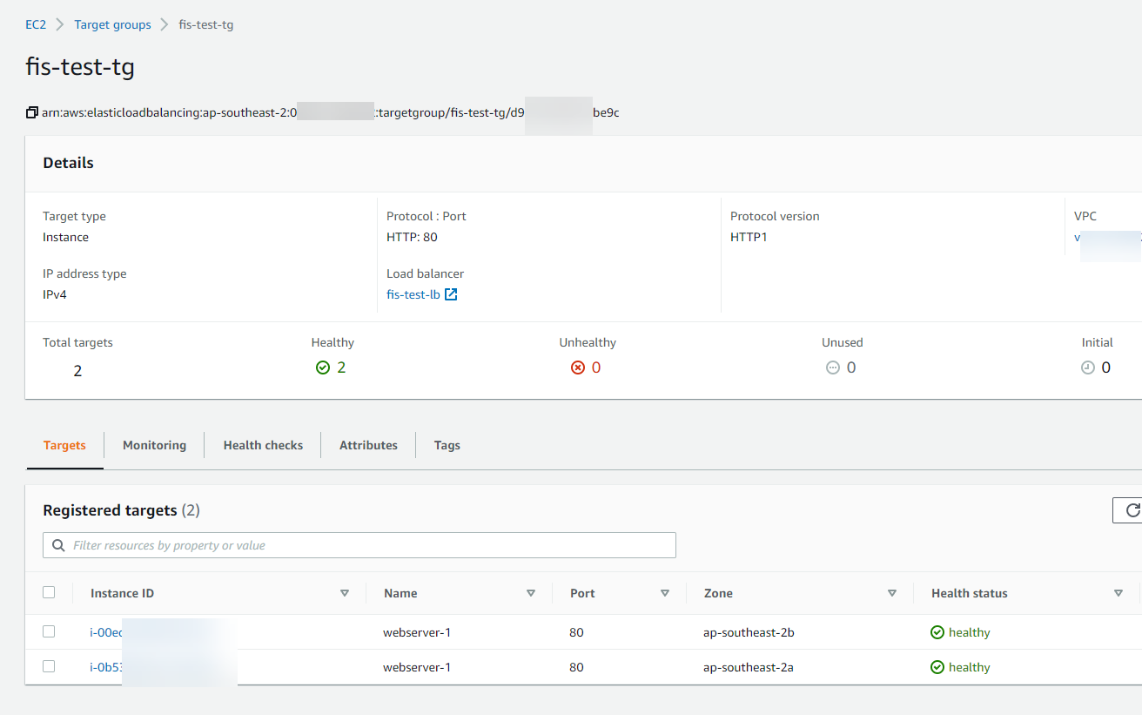This screenshot has width=1142, height=715.
Task: Navigate to EC2 breadcrumb link
Action: (x=36, y=24)
